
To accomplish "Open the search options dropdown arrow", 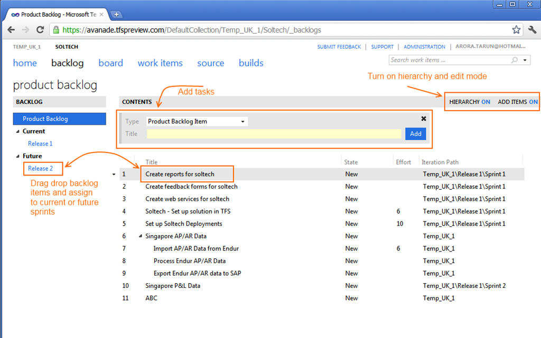I will [525, 60].
